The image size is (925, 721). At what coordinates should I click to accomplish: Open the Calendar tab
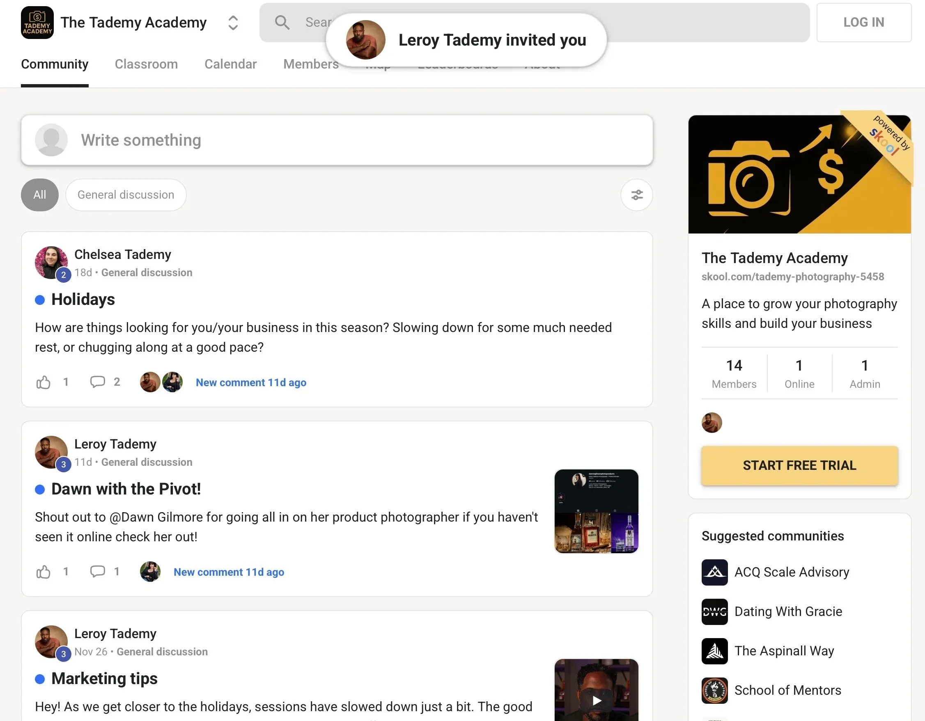(230, 64)
